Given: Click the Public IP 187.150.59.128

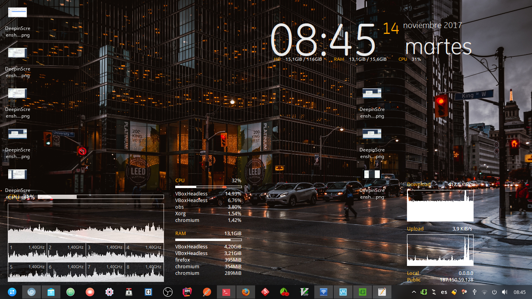Looking at the screenshot, I should [456, 280].
